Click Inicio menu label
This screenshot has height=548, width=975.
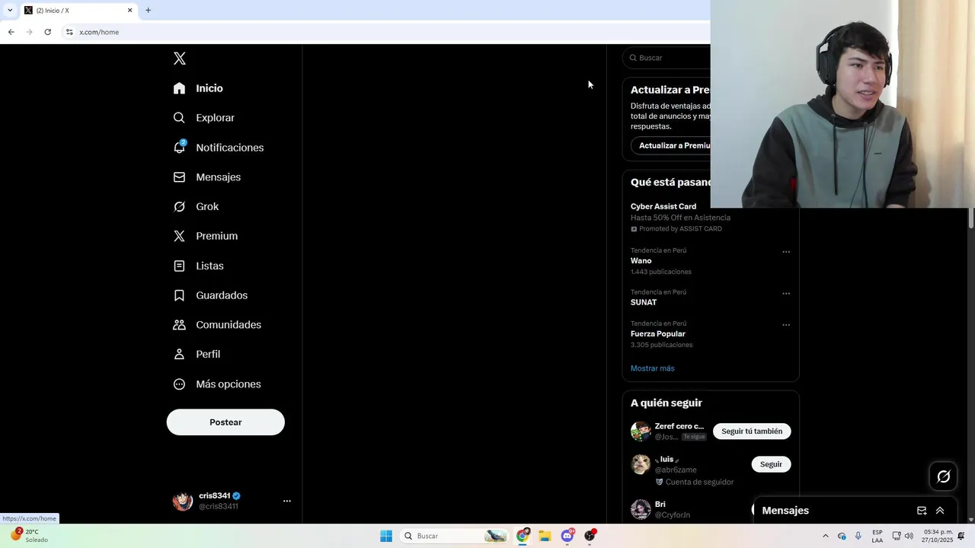(209, 88)
